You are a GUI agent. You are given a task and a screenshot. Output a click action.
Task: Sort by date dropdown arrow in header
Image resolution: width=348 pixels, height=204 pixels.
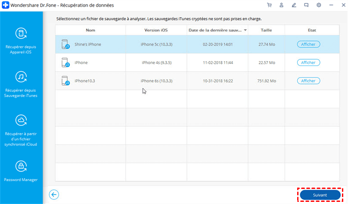tap(245, 30)
